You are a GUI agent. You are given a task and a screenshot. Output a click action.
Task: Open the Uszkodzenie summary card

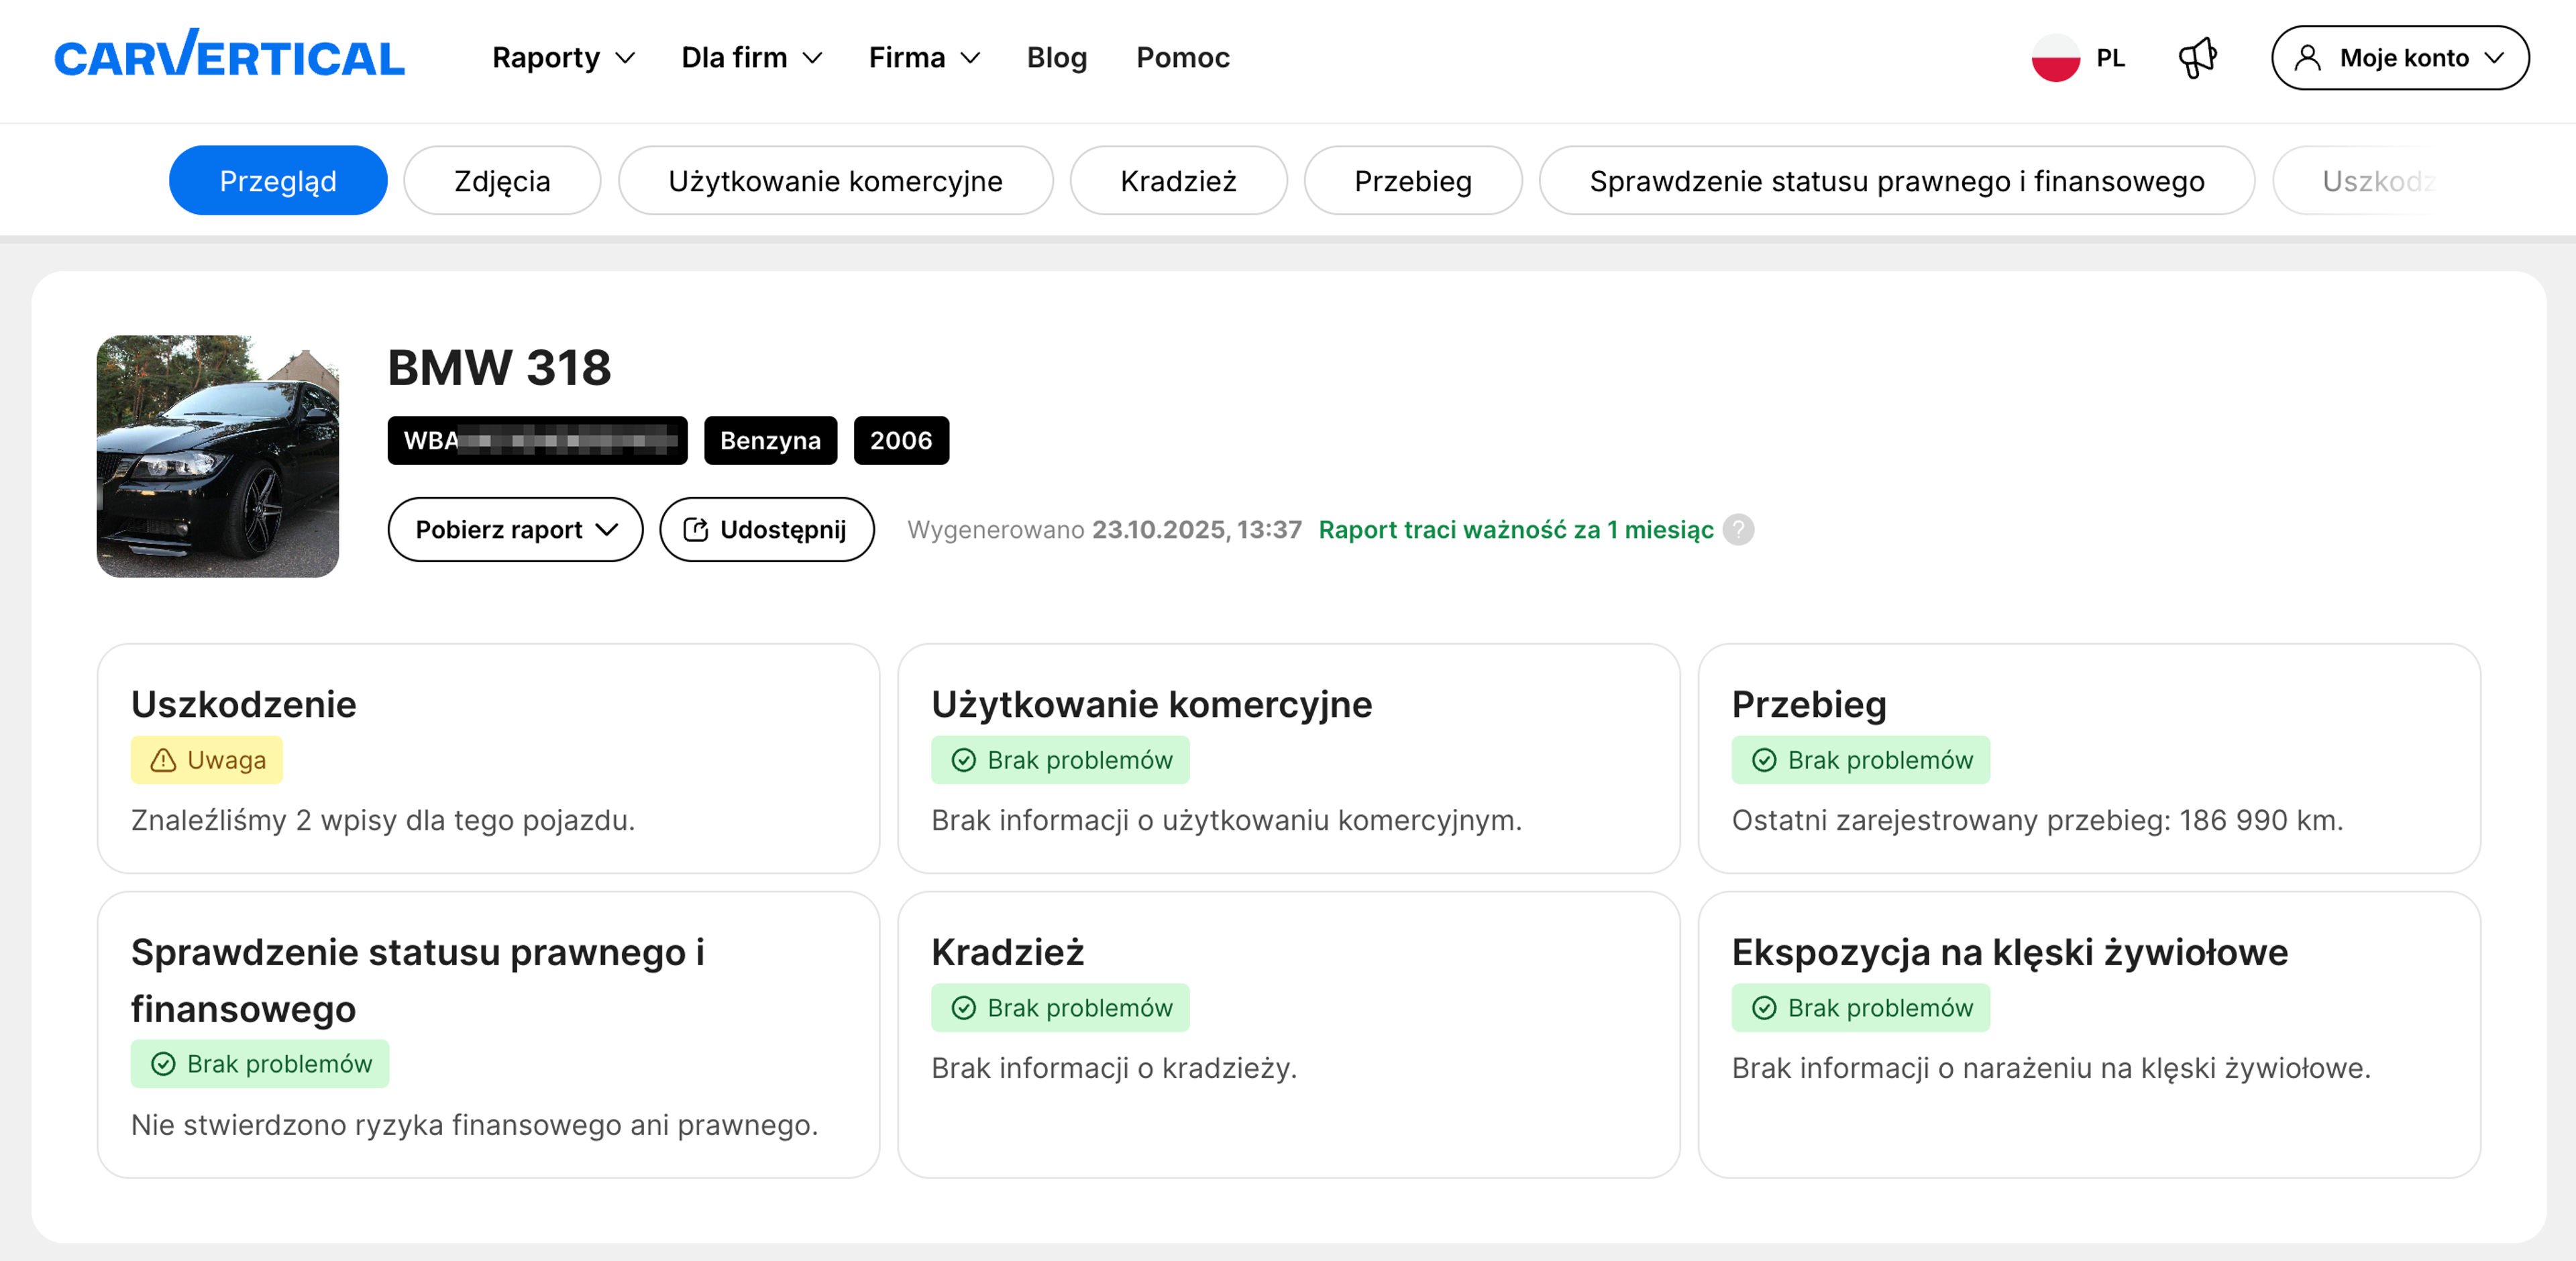tap(488, 758)
